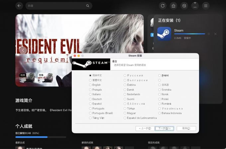Click the 解锁的成就 label

tap(87, 142)
